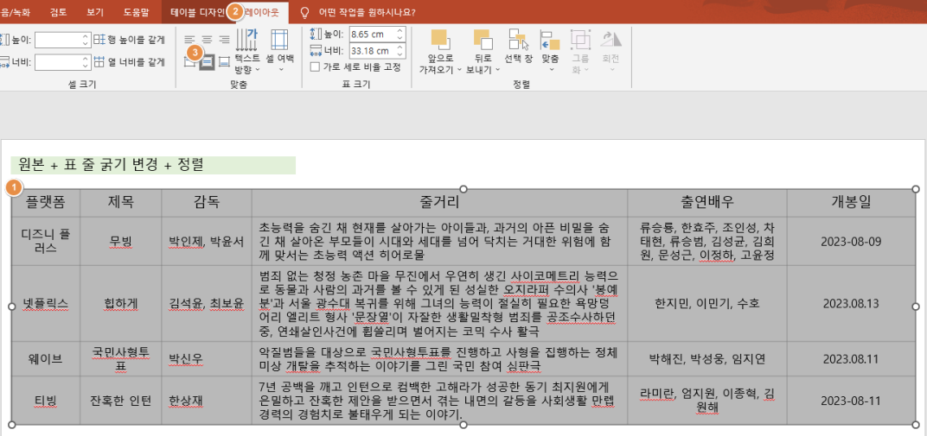927x436 pixels.
Task: Expand 앞으로 가져오기 dropdown arrow
Action: (x=459, y=70)
